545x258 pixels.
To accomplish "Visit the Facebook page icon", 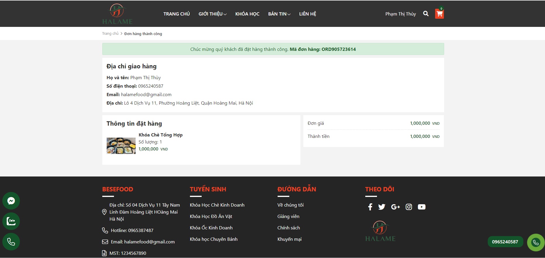I will (x=370, y=207).
